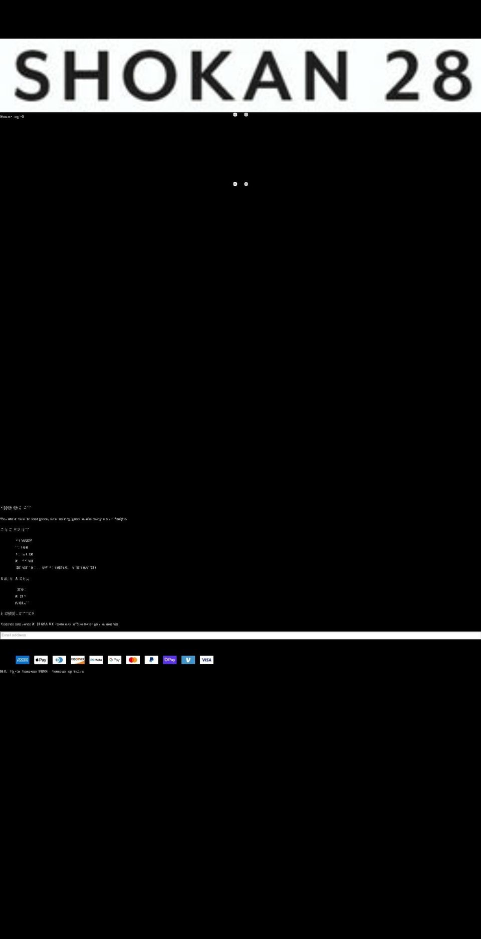Click the Mastercard payment icon
481x939 pixels.
(133, 660)
